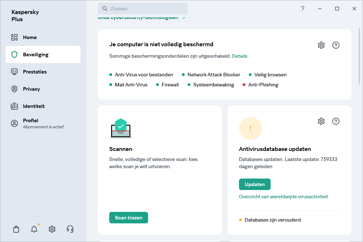Click the Zoeken search field
The image size is (363, 242).
pyautogui.click(x=143, y=8)
